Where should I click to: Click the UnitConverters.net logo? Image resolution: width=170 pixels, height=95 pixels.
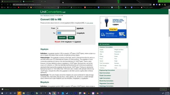click(x=53, y=12)
